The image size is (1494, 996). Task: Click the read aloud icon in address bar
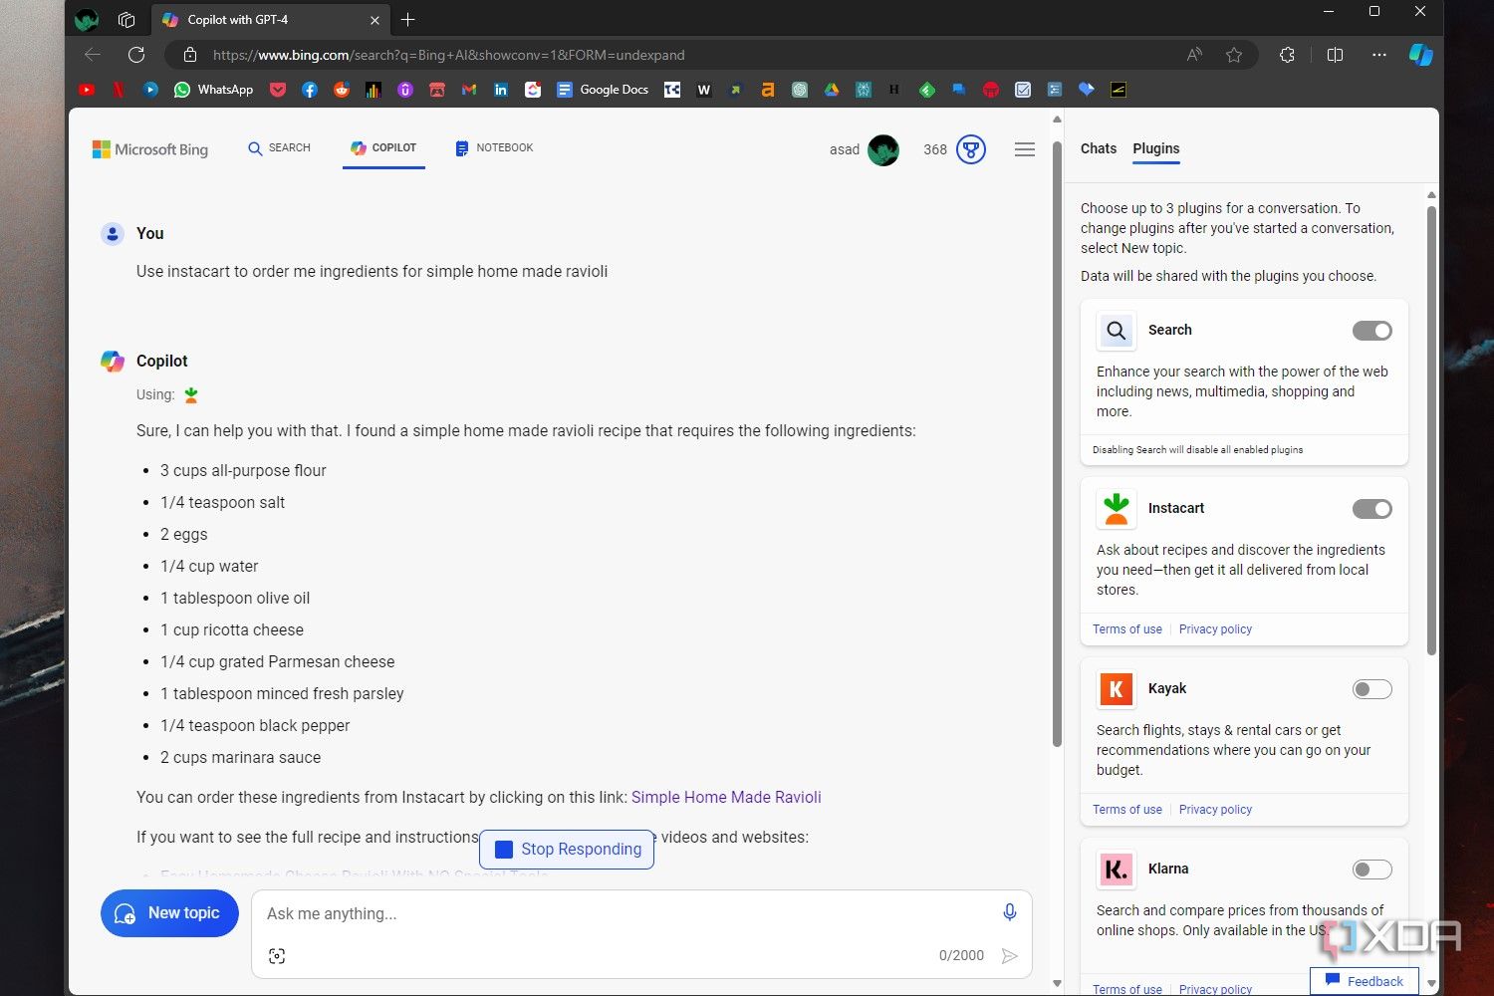(1194, 55)
